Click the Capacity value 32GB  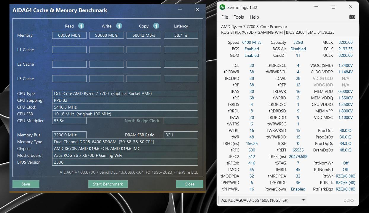tap(298, 42)
